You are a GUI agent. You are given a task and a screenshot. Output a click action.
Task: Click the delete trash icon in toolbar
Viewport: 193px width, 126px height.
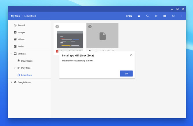(139, 16)
